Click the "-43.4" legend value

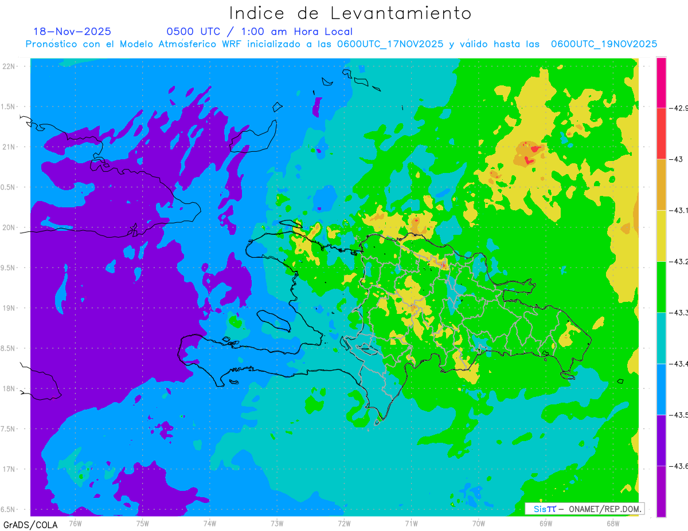pyautogui.click(x=679, y=364)
